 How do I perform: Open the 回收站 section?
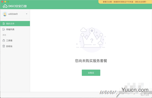point(15,46)
